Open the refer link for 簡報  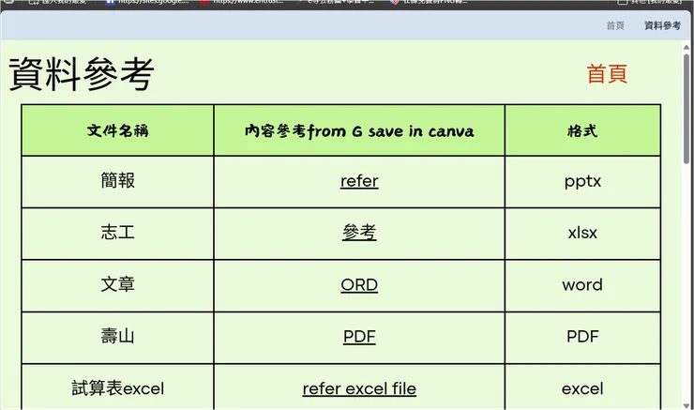click(x=359, y=181)
